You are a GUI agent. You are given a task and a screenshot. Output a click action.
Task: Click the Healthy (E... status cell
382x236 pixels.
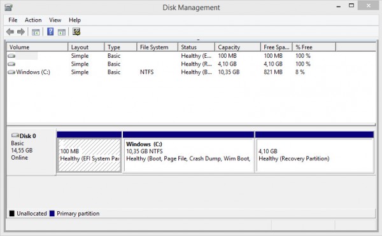196,56
